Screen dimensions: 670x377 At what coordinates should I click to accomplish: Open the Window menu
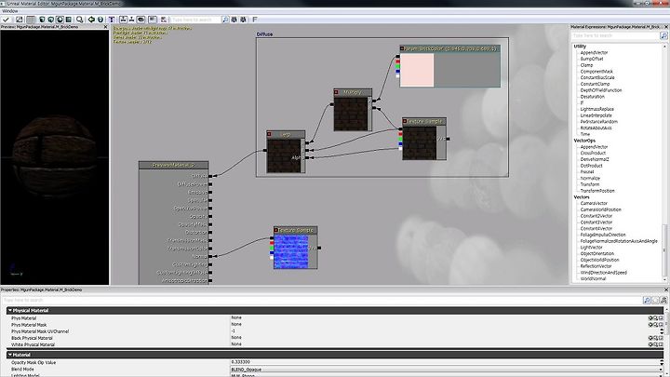(x=10, y=11)
